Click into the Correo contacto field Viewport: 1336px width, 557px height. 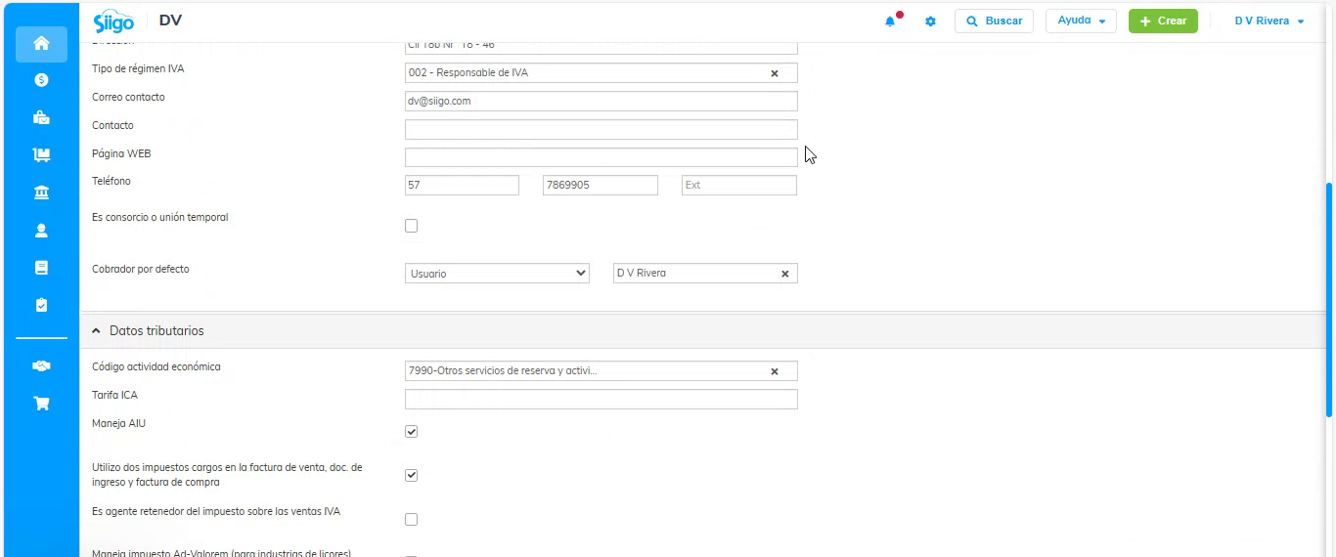pyautogui.click(x=601, y=101)
